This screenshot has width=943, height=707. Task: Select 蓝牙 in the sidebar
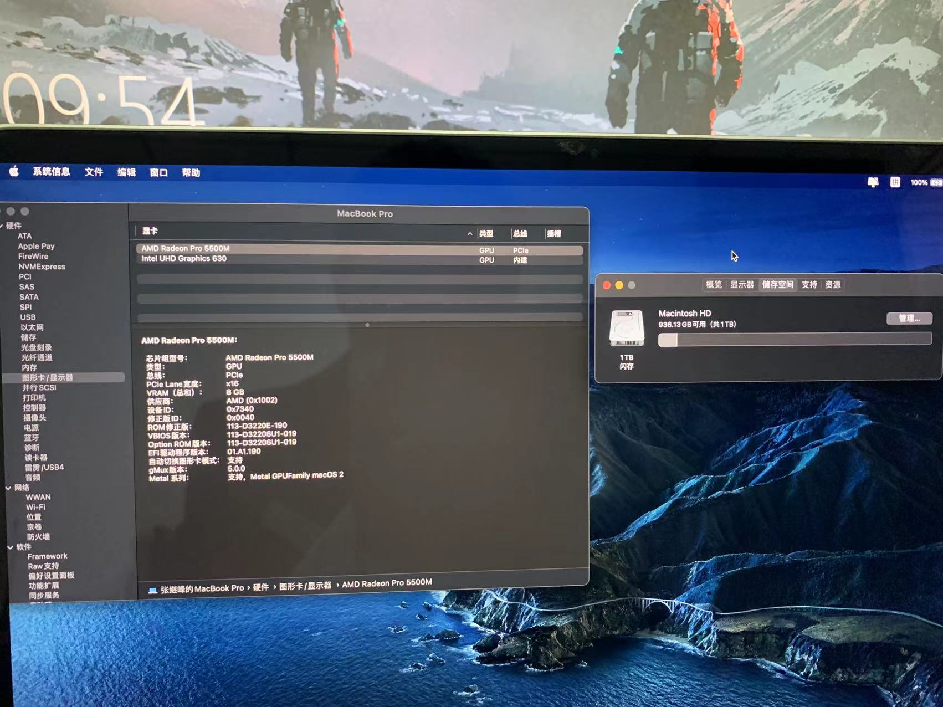click(x=32, y=438)
